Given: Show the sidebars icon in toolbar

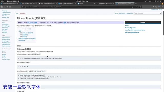Looking at the screenshot, I should click(x=156, y=7).
